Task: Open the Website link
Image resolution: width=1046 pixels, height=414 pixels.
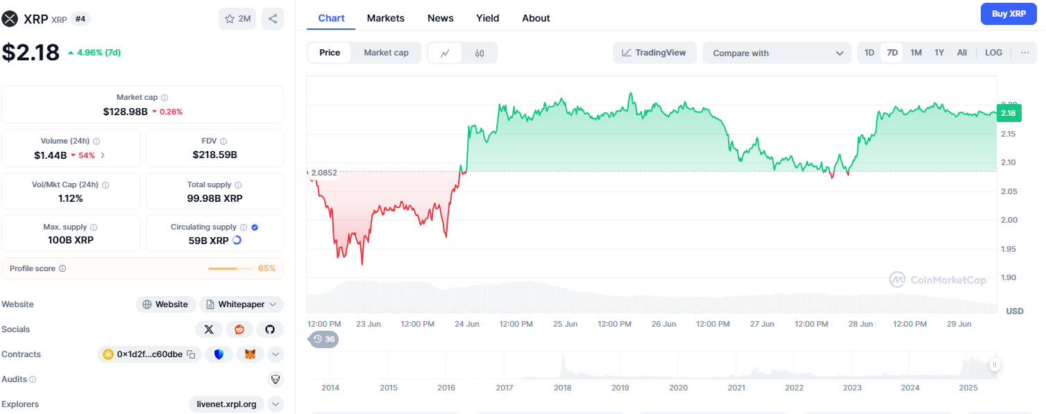Action: point(166,304)
